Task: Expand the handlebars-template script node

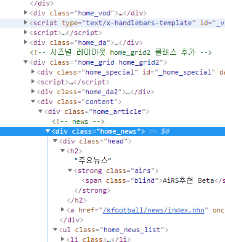Action: [25, 22]
